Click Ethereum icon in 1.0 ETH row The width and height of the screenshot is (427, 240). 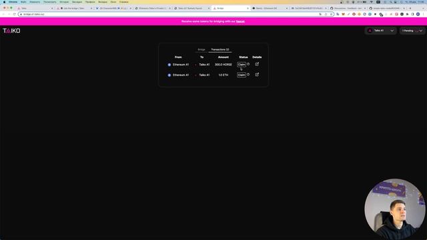169,75
